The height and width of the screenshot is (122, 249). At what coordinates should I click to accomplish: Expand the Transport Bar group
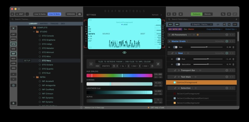pyautogui.click(x=179, y=70)
